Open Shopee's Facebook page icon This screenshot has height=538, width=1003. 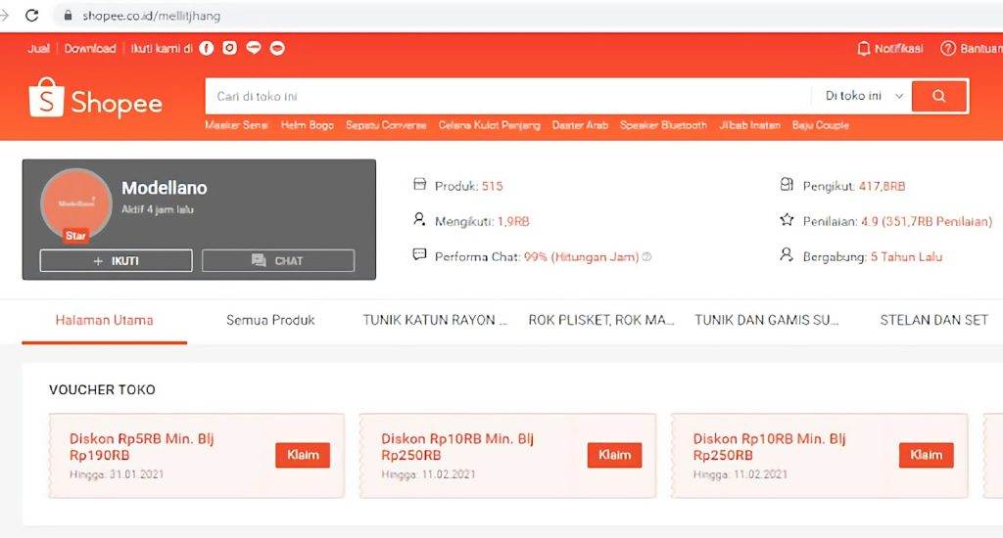pyautogui.click(x=206, y=48)
